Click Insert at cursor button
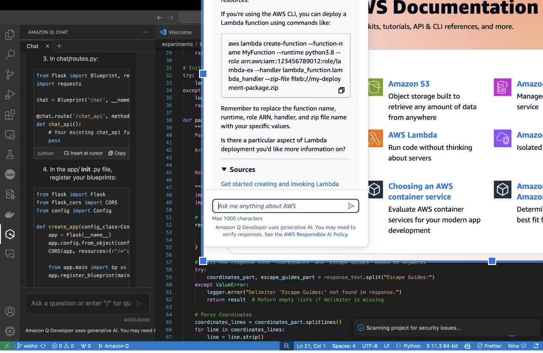Screen dimensions: 543x353 [83, 153]
